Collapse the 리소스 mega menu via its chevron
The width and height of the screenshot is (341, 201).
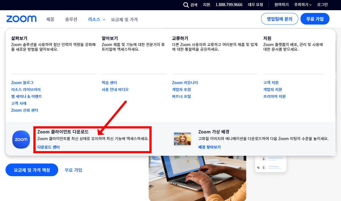click(104, 20)
